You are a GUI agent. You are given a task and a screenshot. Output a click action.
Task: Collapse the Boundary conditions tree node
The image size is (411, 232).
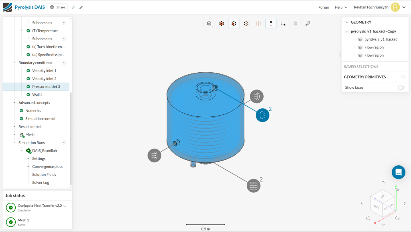[14, 63]
